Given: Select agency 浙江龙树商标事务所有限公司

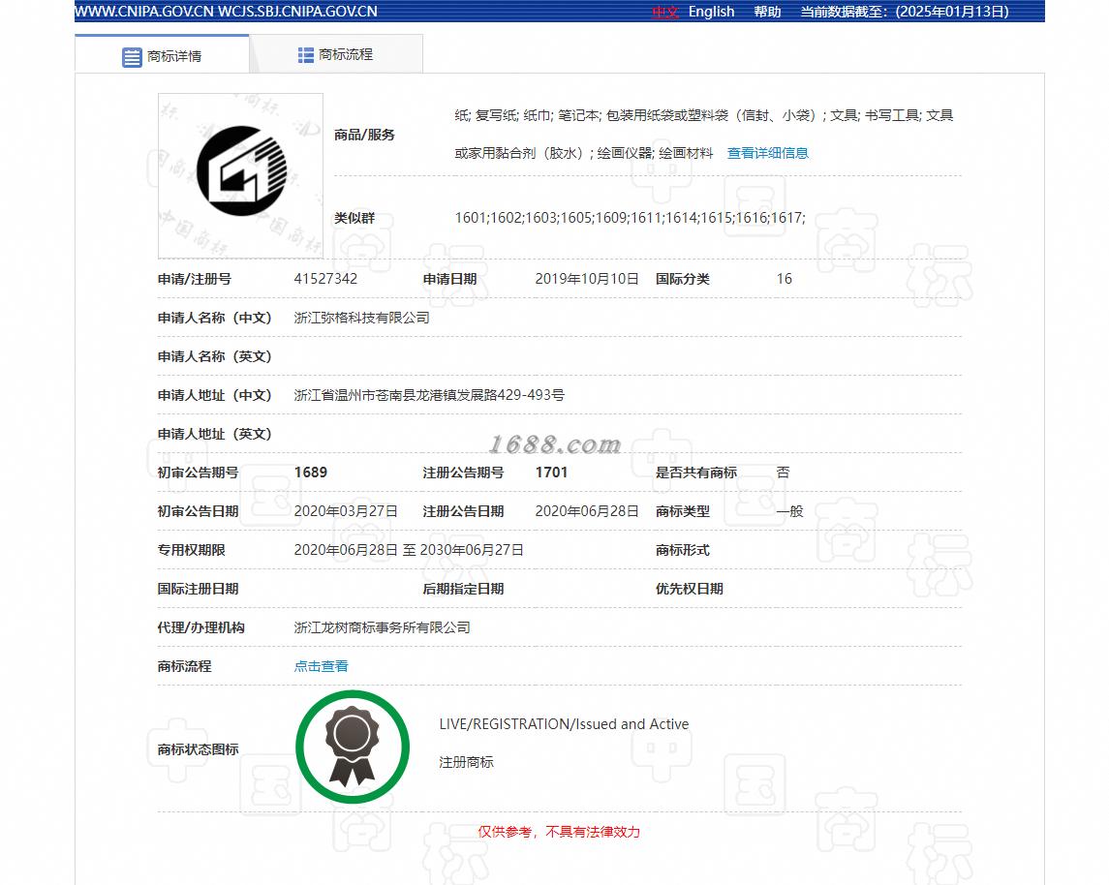Looking at the screenshot, I should point(382,627).
